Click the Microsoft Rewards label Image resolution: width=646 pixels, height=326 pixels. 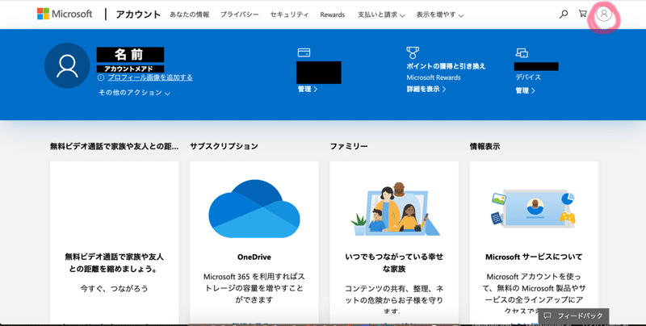click(x=434, y=77)
